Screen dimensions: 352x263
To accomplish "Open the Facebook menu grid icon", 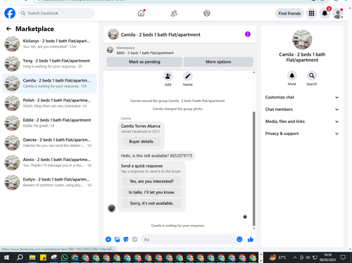I will pos(311,13).
